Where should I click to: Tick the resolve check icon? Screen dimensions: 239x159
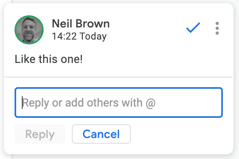point(193,28)
